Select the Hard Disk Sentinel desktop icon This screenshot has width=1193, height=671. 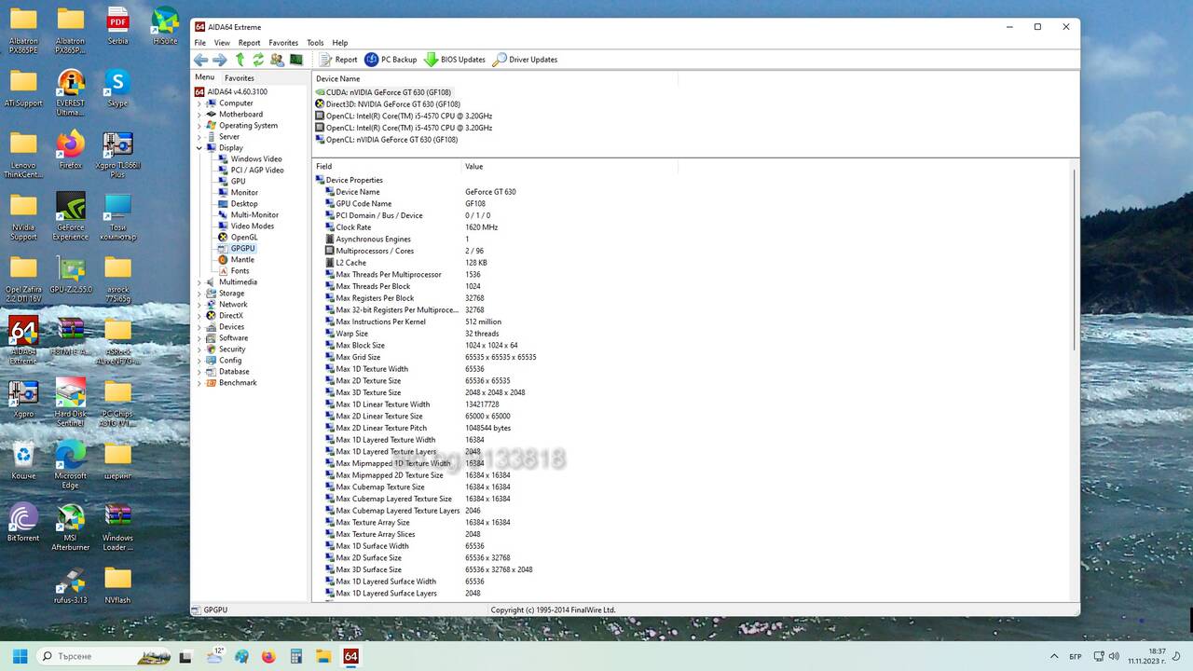[71, 404]
